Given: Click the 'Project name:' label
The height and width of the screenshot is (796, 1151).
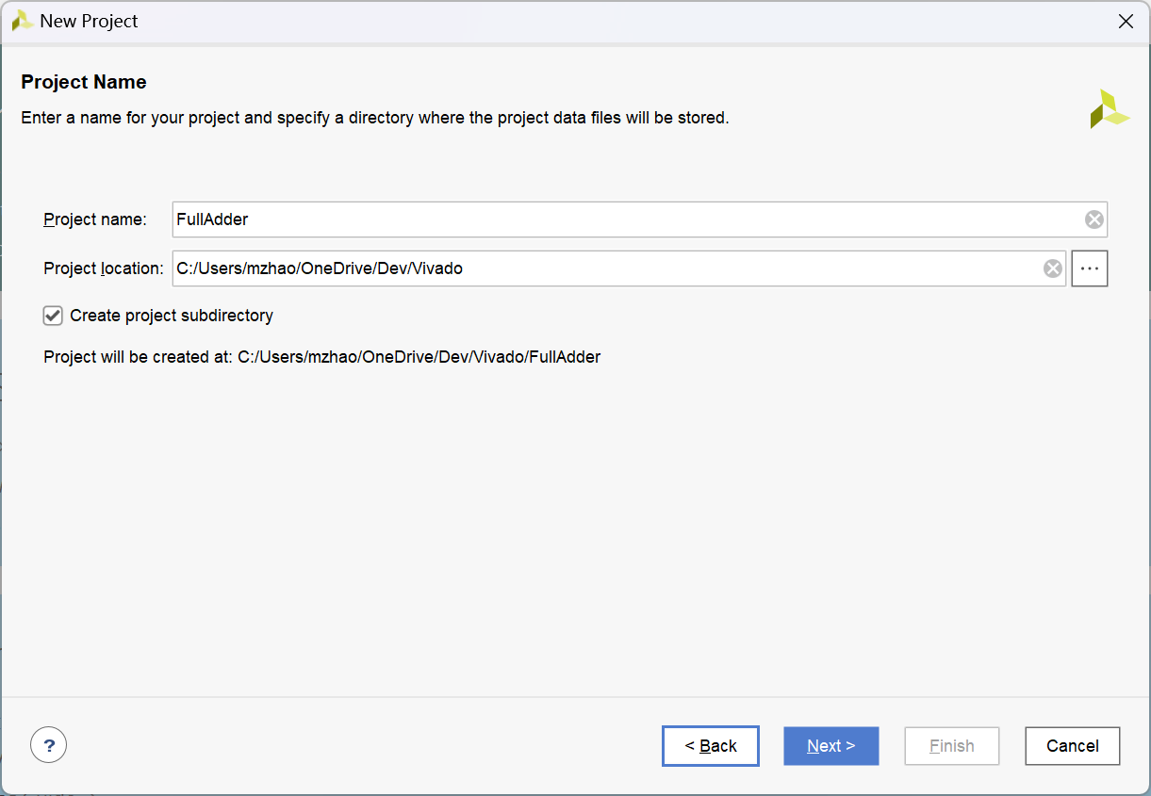Looking at the screenshot, I should 95,219.
